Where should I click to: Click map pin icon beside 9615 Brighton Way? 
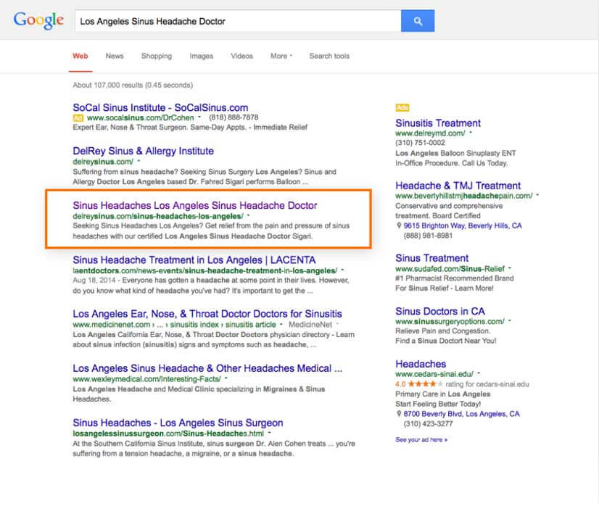pyautogui.click(x=399, y=226)
